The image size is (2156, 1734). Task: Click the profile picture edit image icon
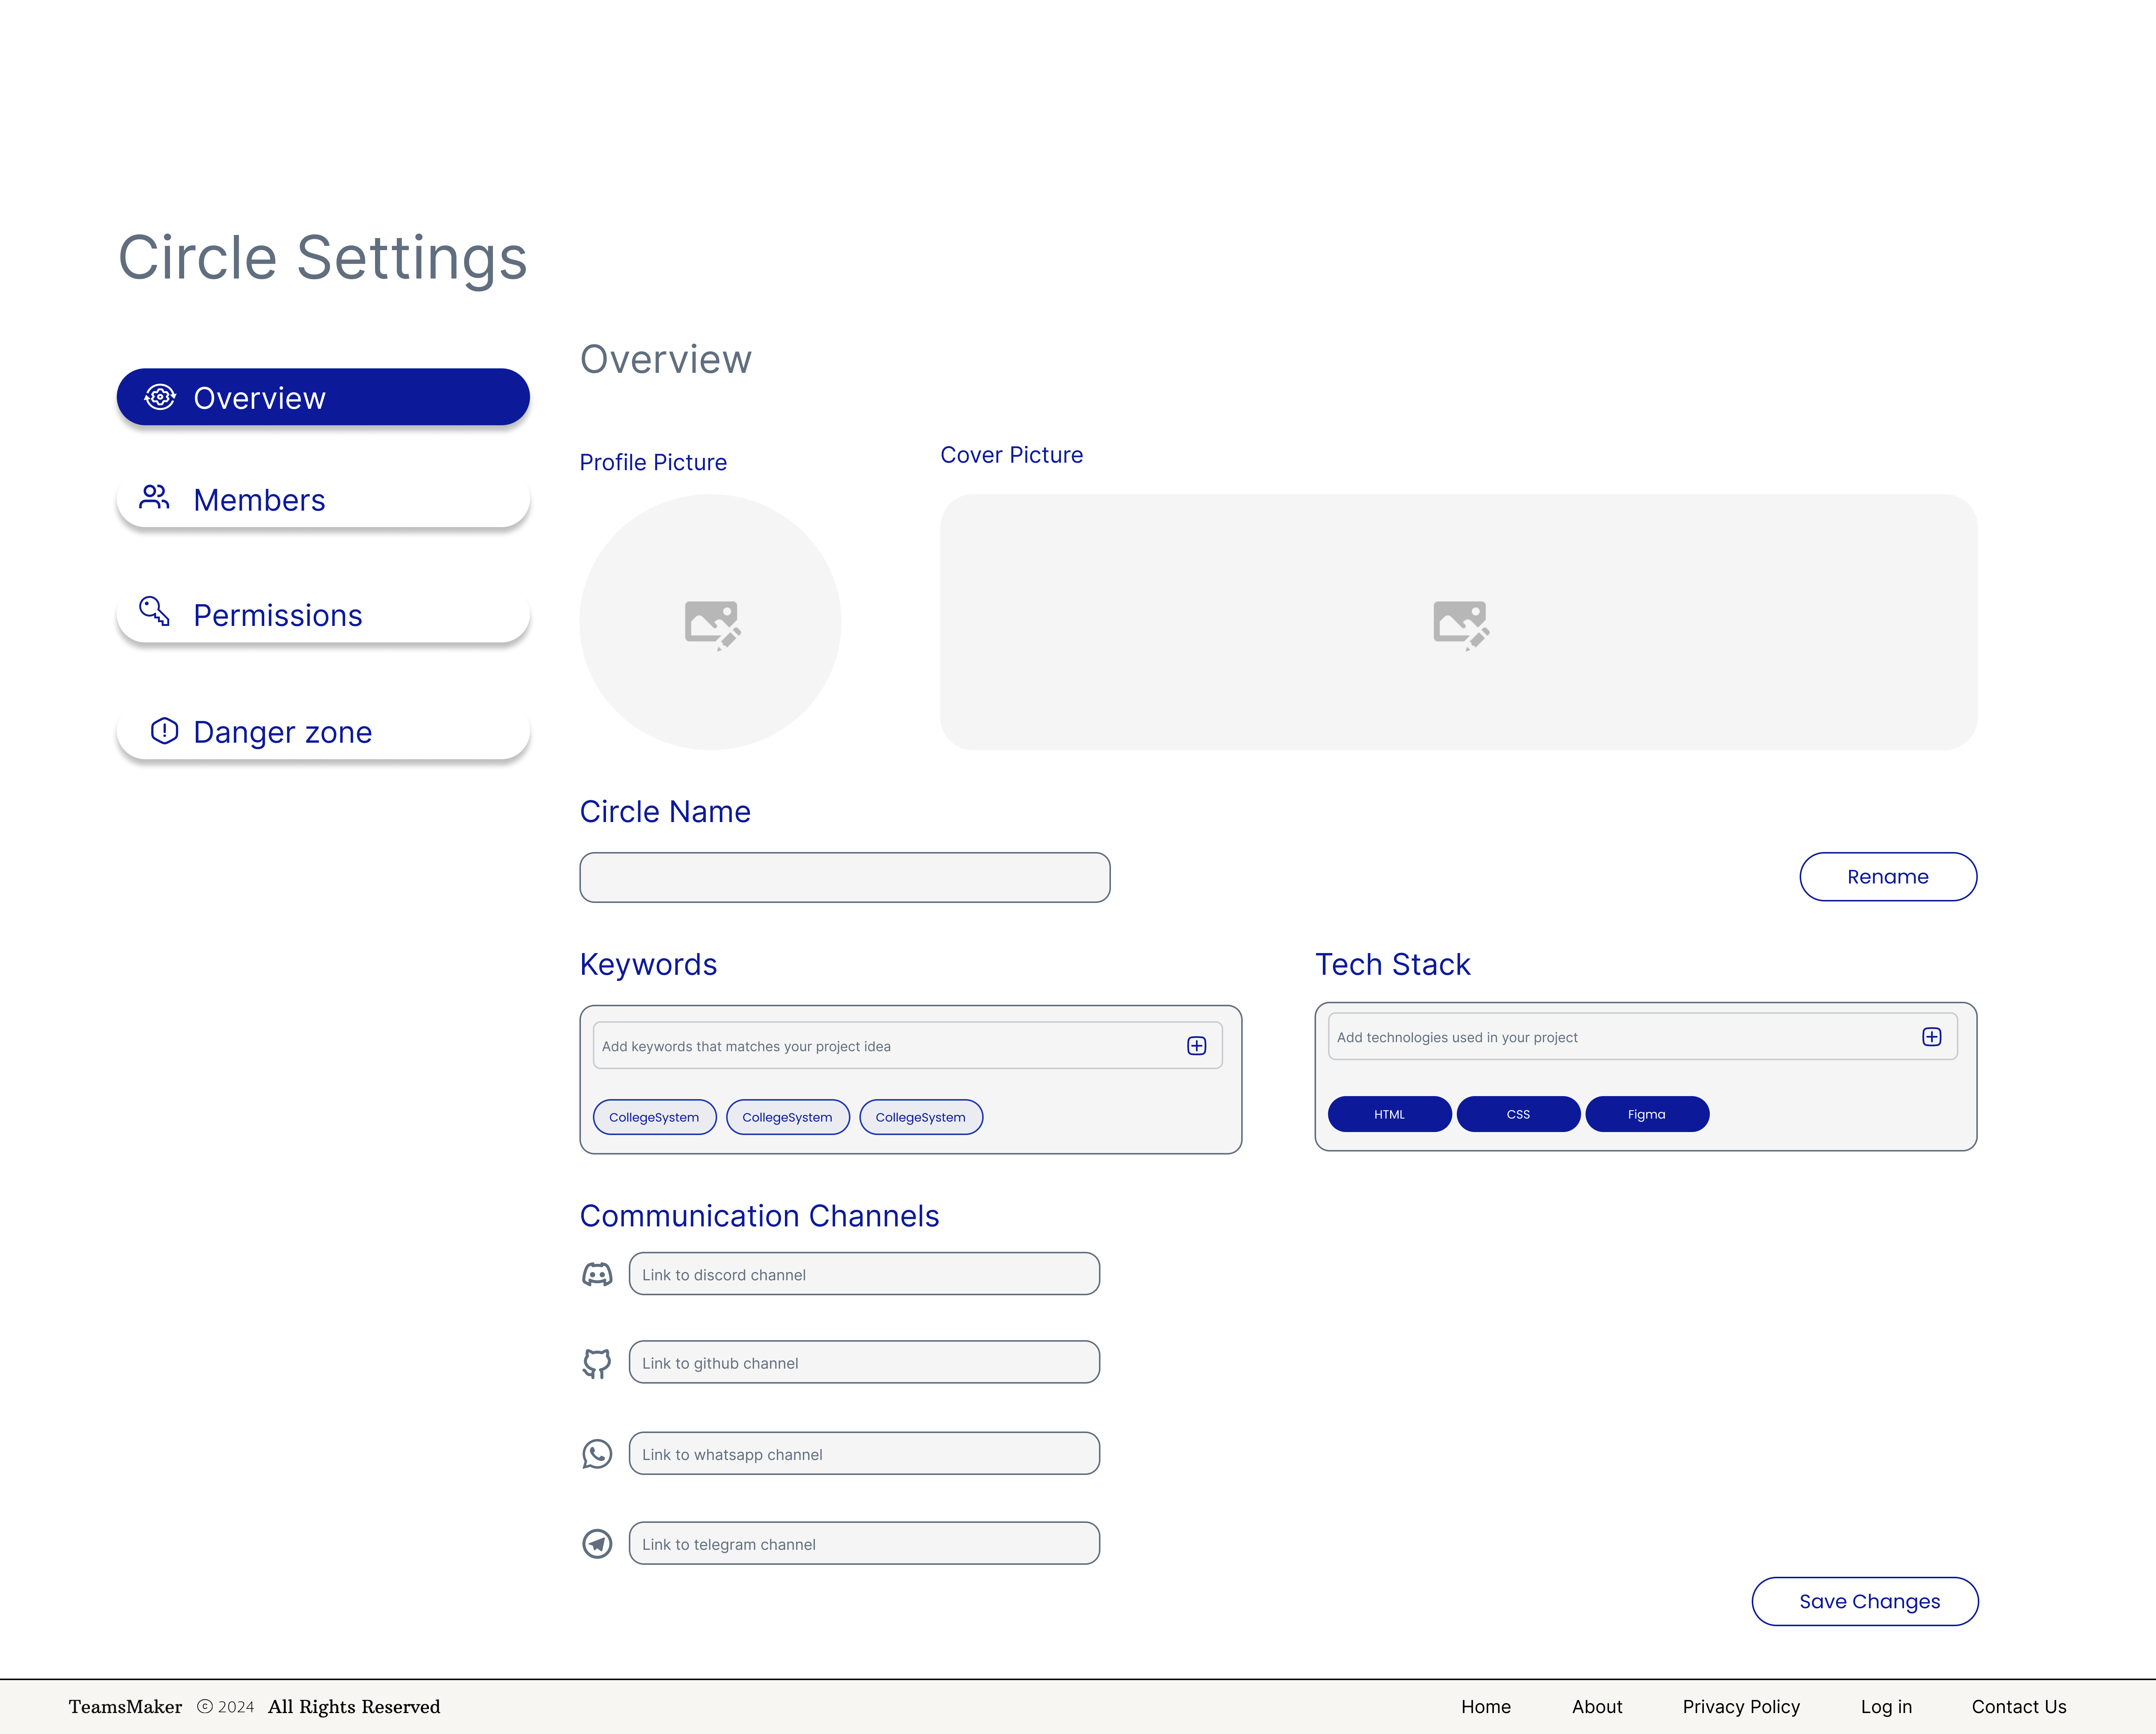[x=712, y=624]
